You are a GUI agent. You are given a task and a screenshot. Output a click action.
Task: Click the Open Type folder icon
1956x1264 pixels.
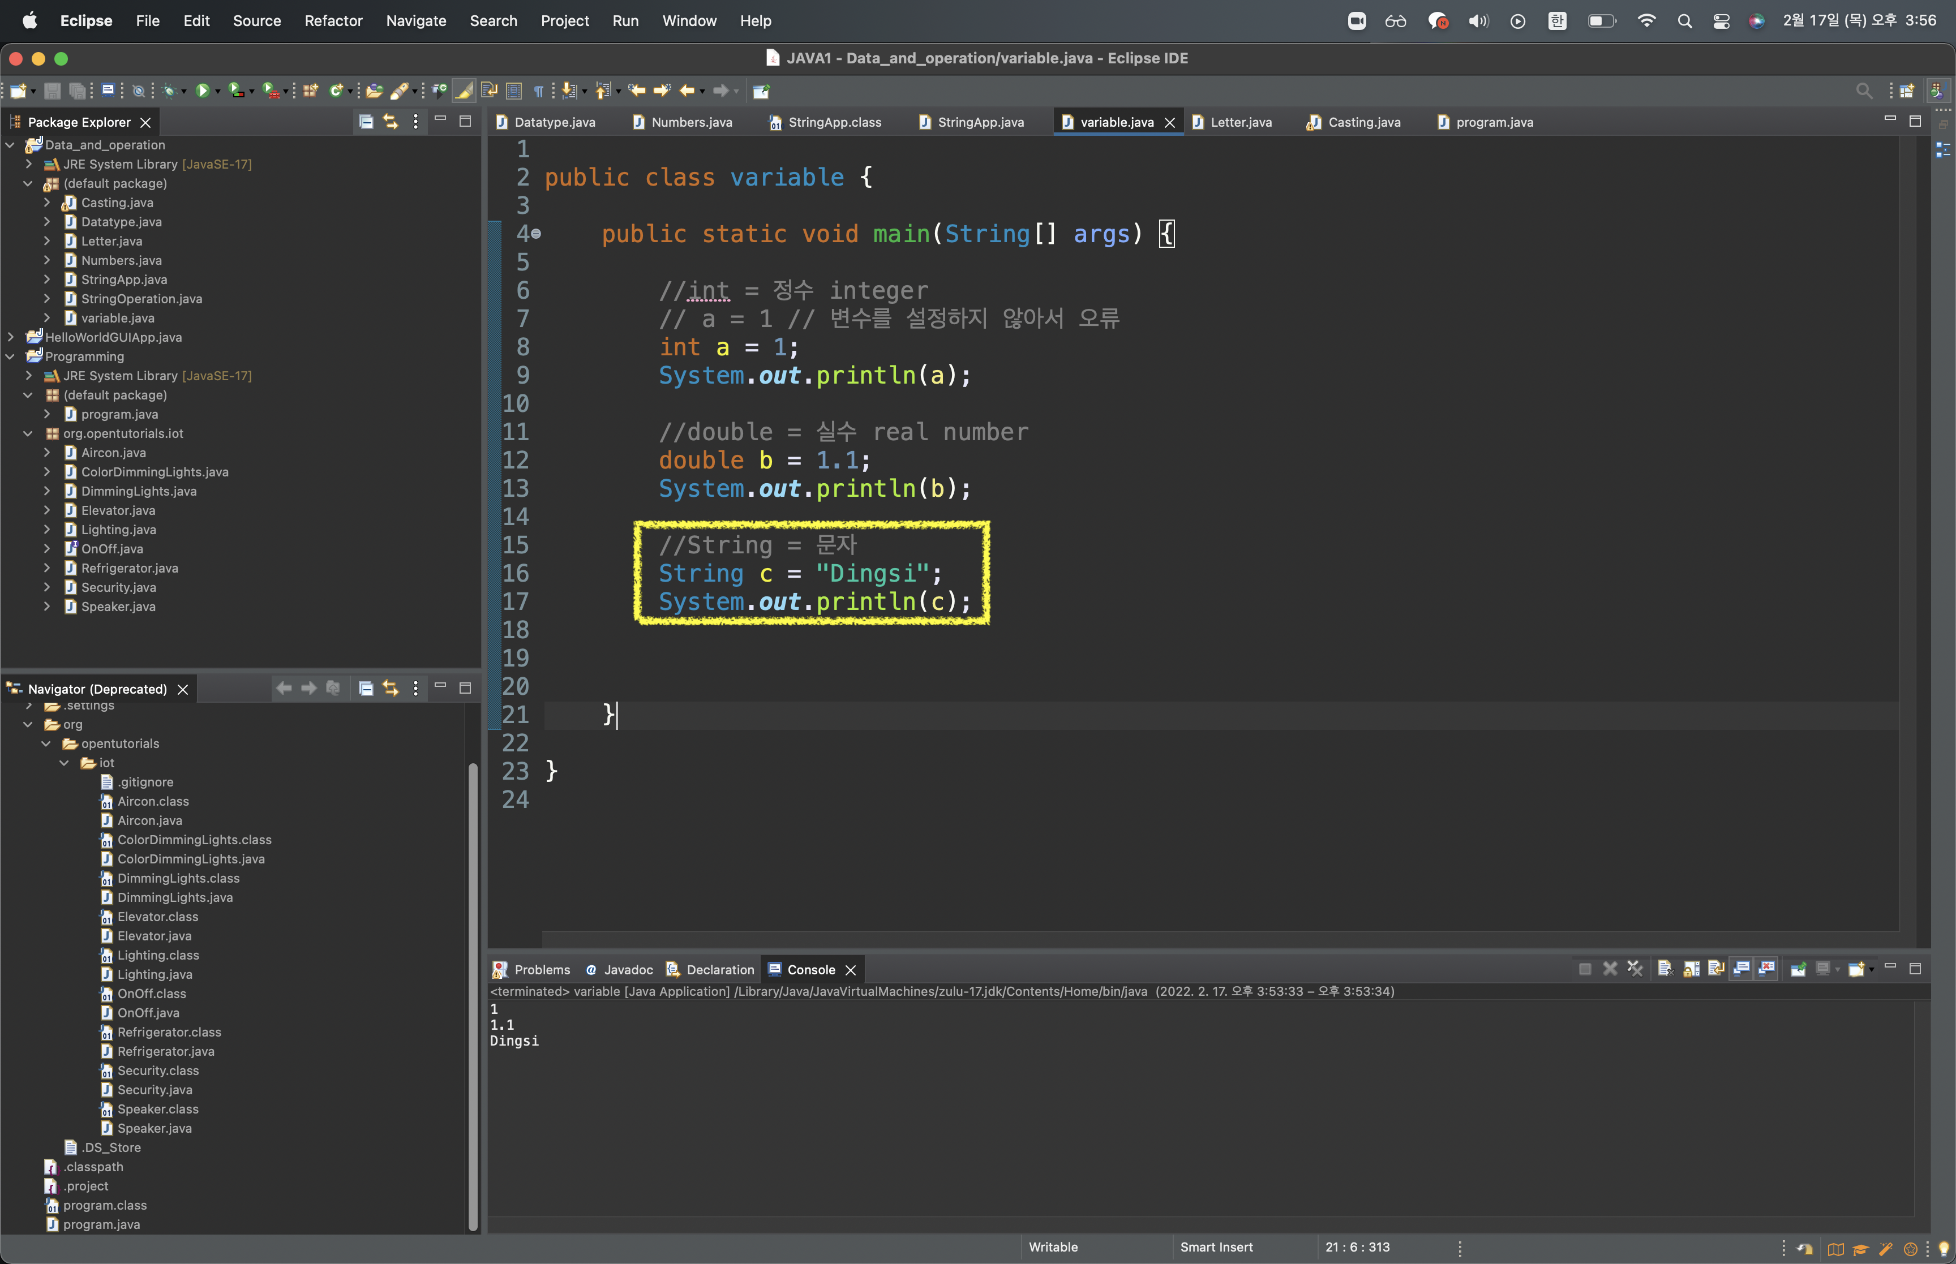point(374,91)
